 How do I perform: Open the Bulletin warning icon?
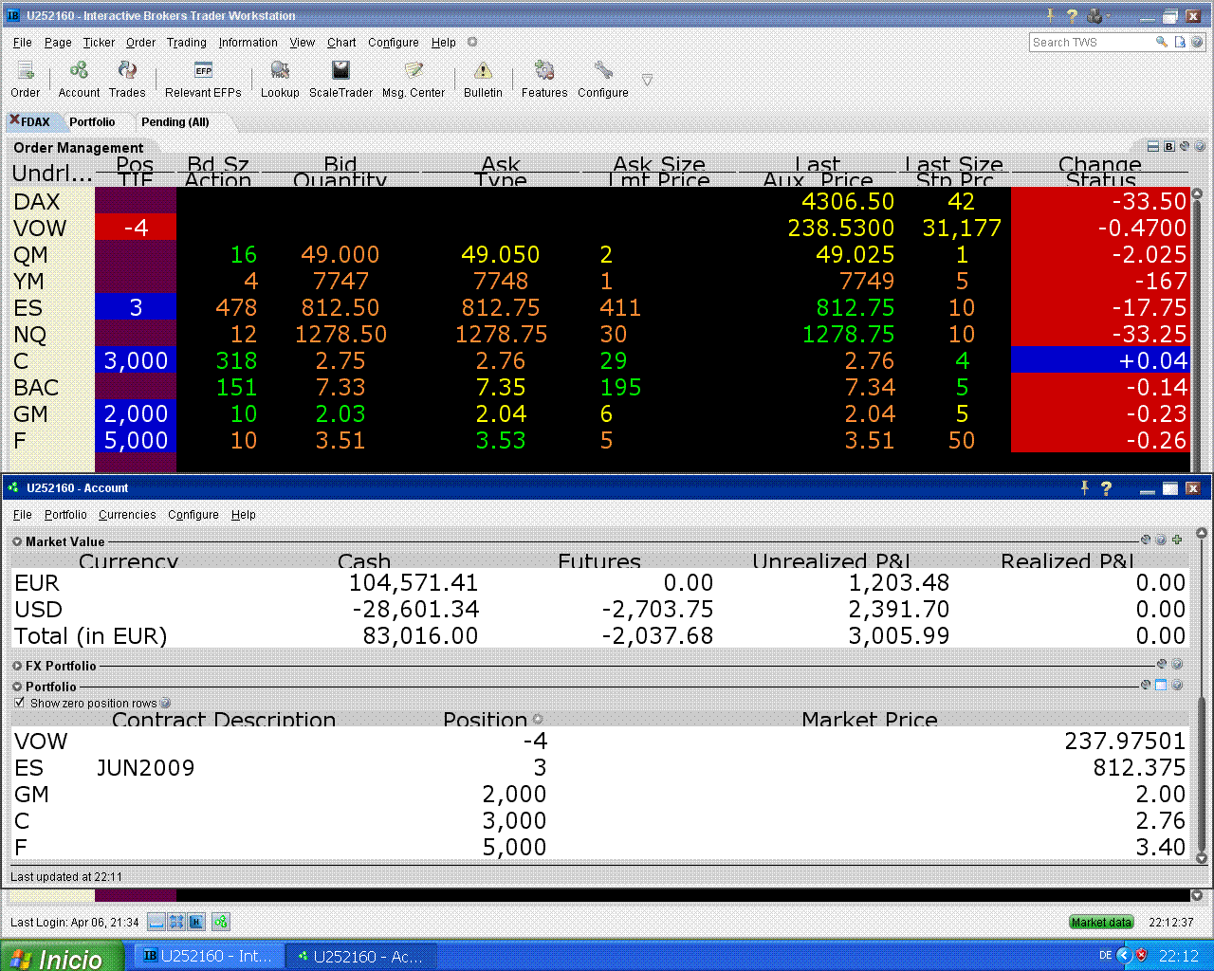[x=483, y=79]
